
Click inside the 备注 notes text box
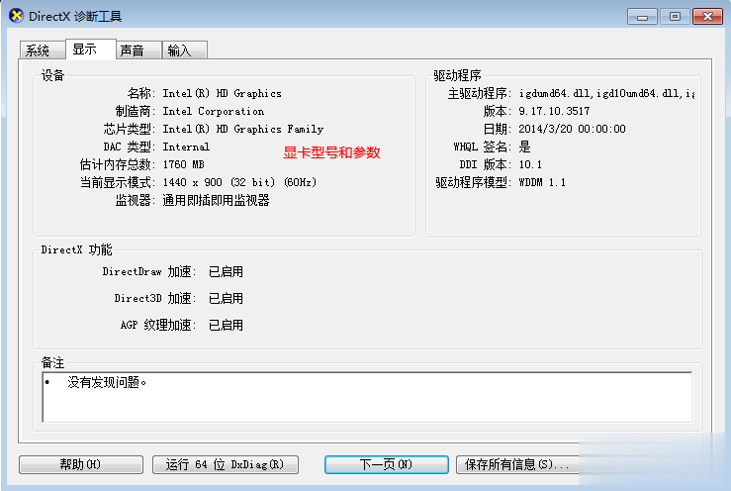pos(367,397)
